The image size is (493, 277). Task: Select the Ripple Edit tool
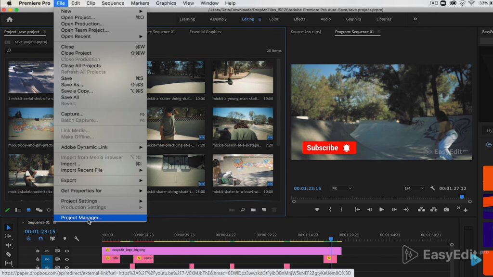pyautogui.click(x=9, y=245)
